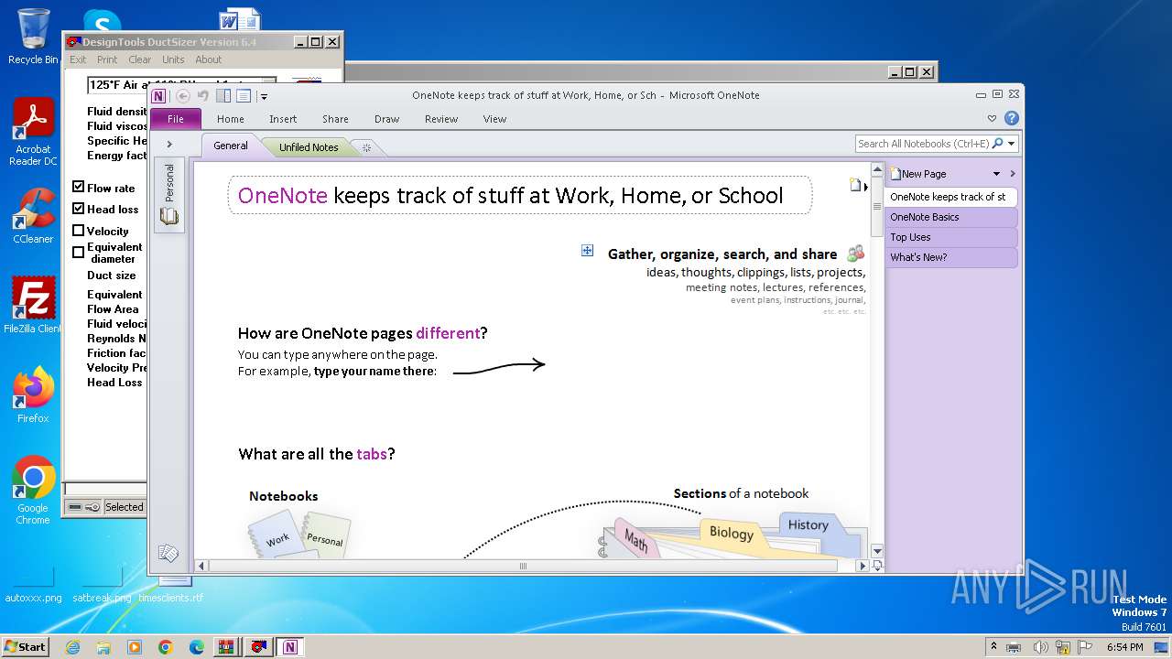1172x659 pixels.
Task: Open the Share ribbon tab
Action: 335,119
